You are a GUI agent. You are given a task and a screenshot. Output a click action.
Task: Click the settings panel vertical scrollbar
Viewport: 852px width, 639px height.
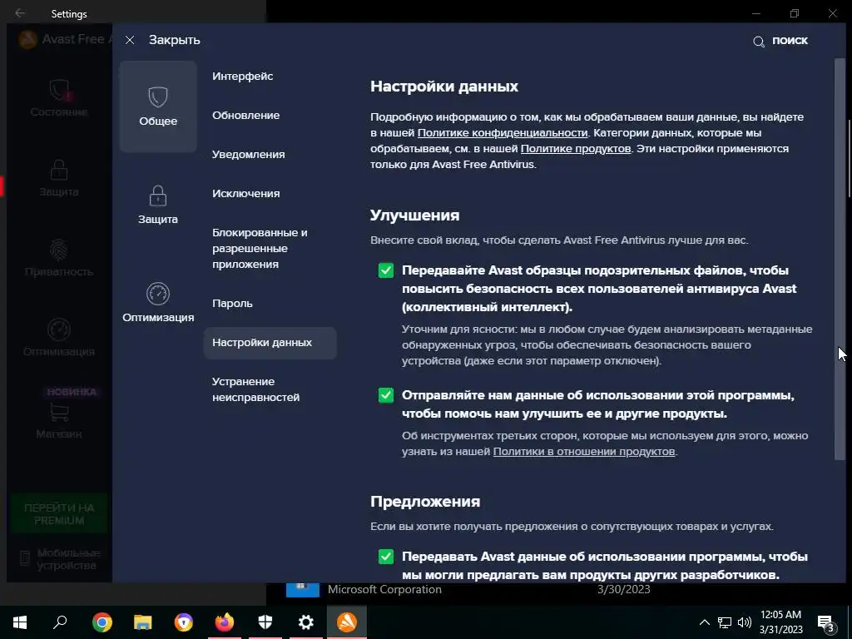click(x=840, y=260)
